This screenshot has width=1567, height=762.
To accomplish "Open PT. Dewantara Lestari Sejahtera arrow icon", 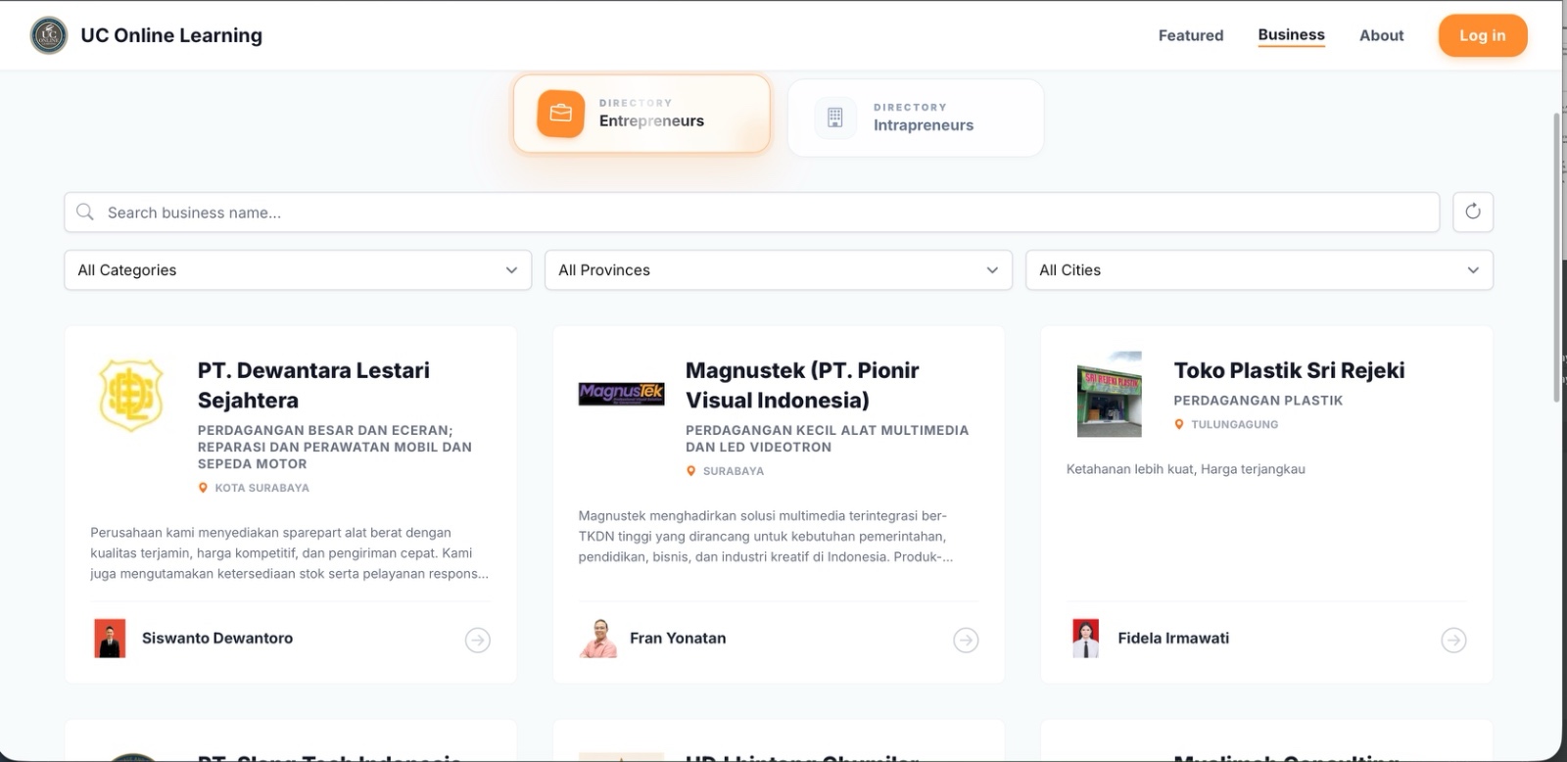I will coord(478,640).
